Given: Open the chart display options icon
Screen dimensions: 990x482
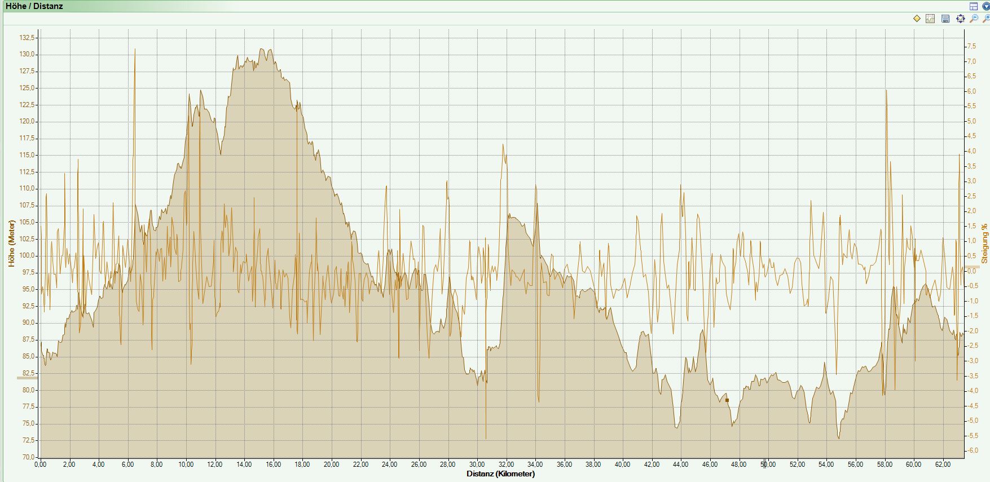Looking at the screenshot, I should point(930,19).
